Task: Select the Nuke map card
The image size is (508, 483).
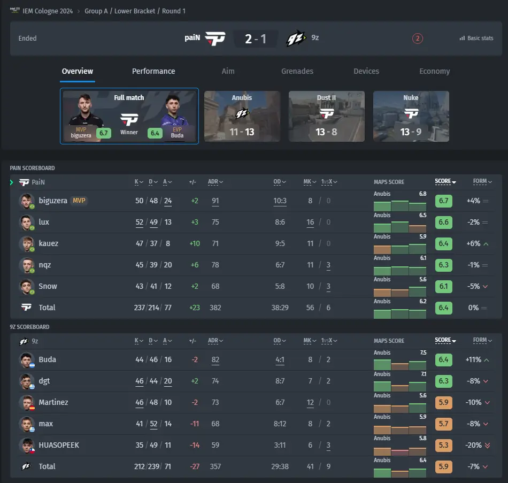Action: pos(411,117)
